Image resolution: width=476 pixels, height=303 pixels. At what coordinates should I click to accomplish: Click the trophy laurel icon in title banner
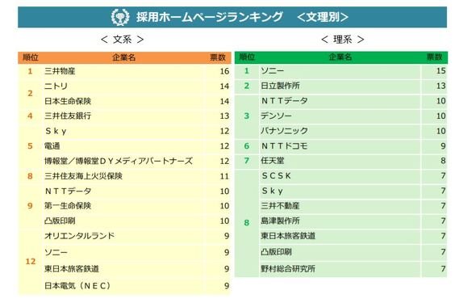pos(120,17)
